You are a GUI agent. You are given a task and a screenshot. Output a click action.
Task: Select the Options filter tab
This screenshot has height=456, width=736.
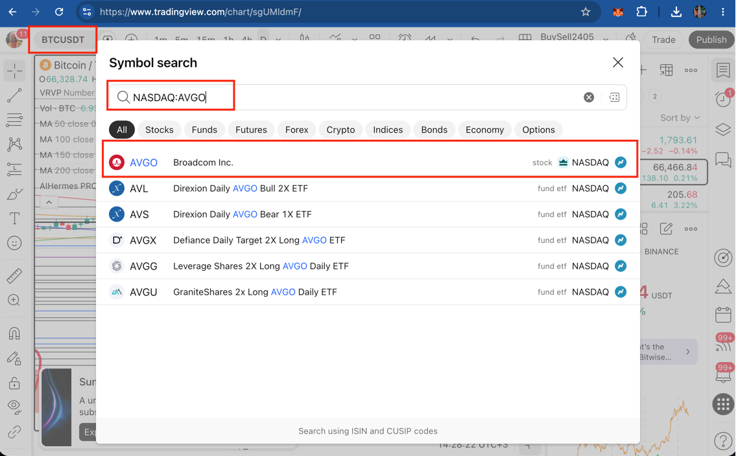[x=538, y=130]
